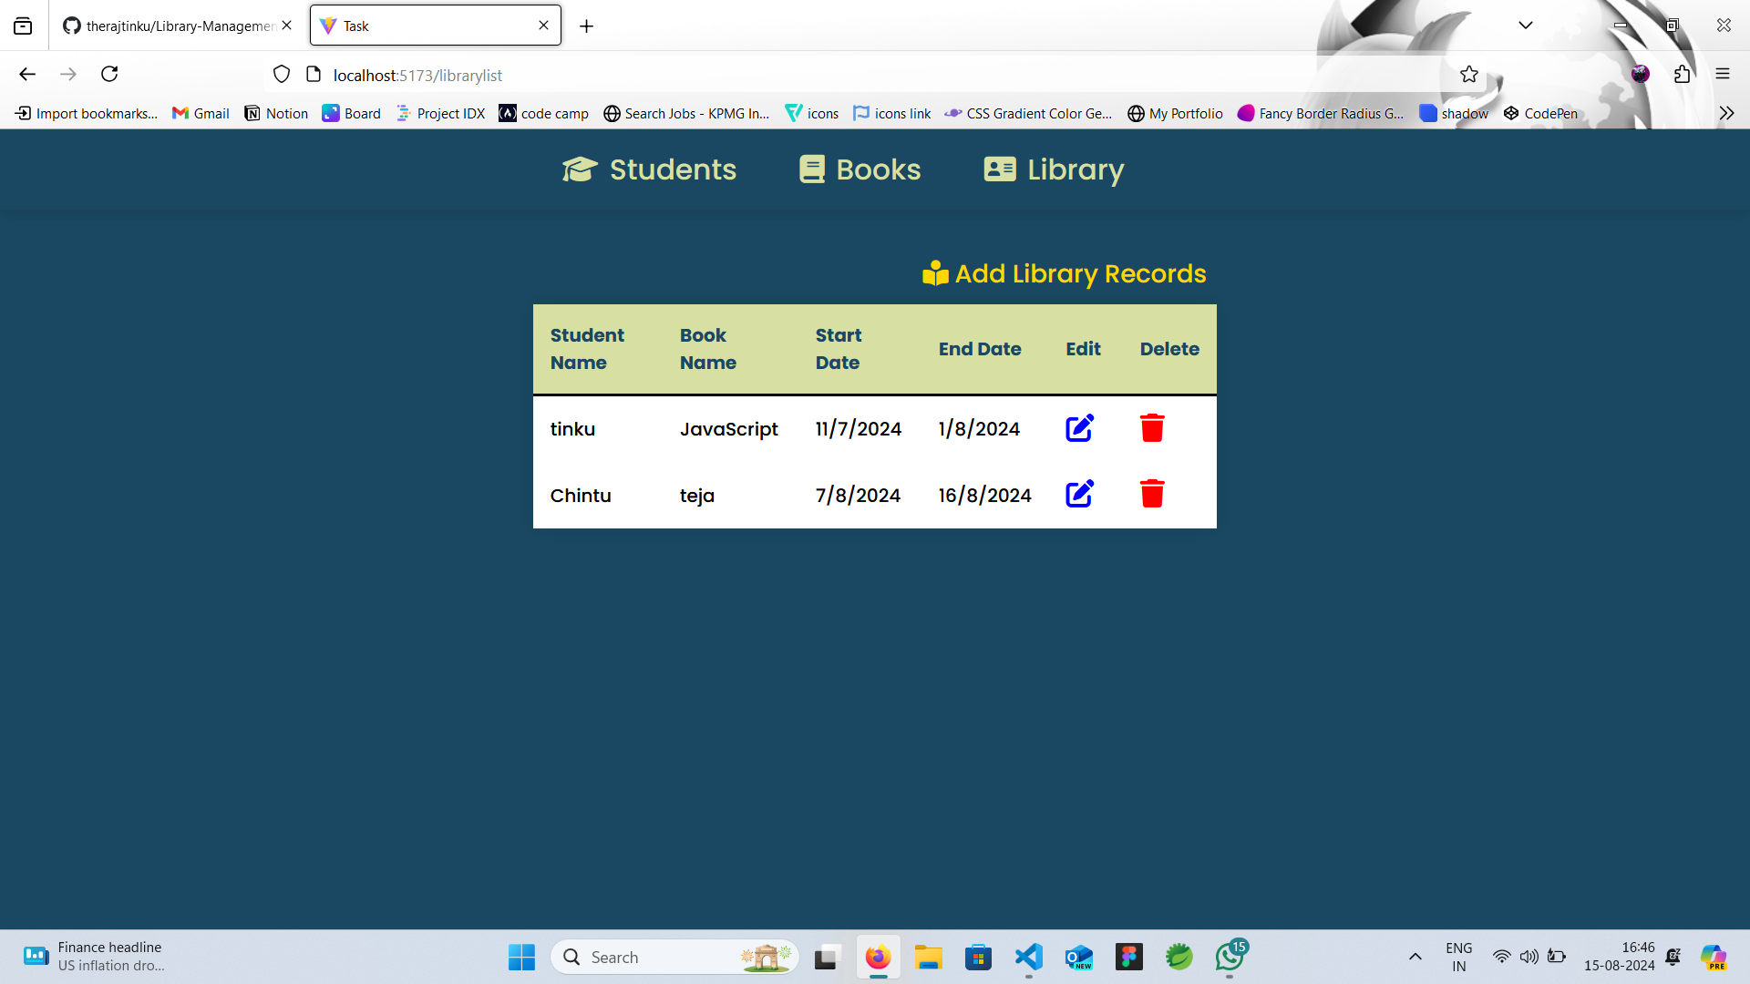This screenshot has height=984, width=1750.
Task: Open Books page in navbar
Action: tap(860, 169)
